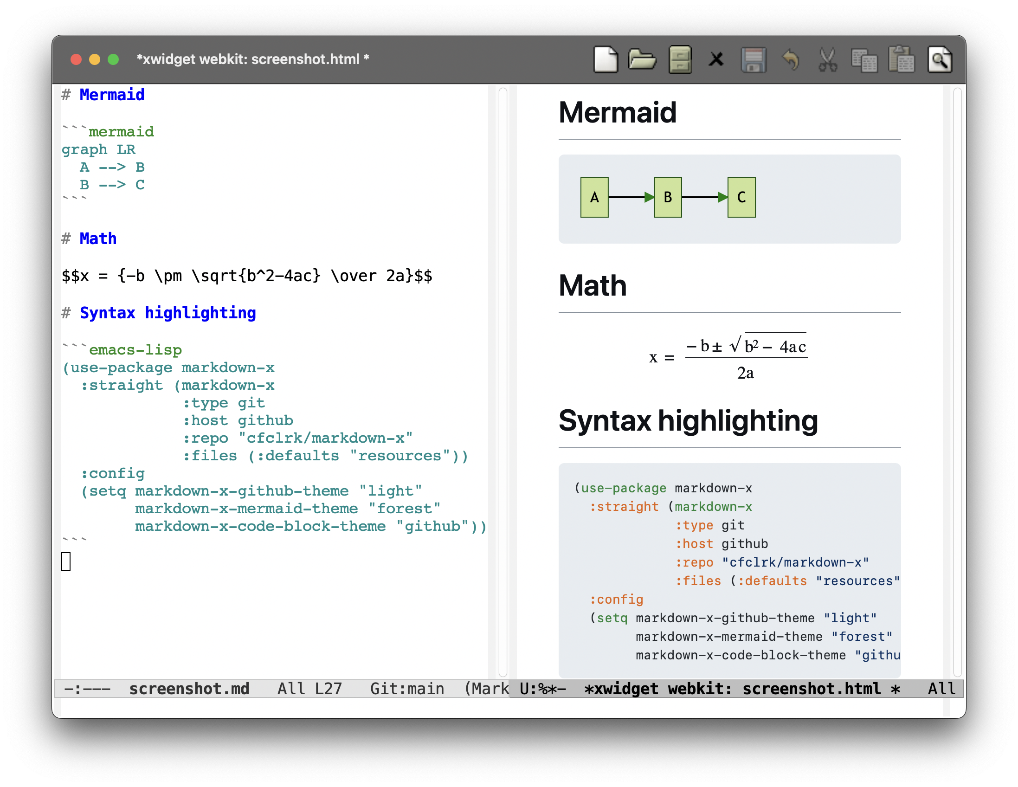Click the right preview pane scrollbar

[x=957, y=382]
